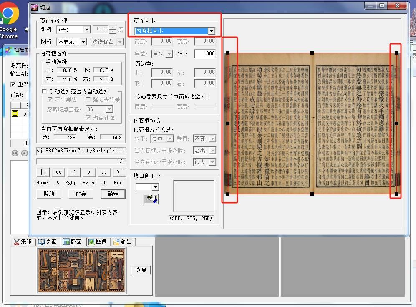This screenshot has height=307, width=416.
Task: Click the DPI input field showing 300
Action: click(x=205, y=53)
